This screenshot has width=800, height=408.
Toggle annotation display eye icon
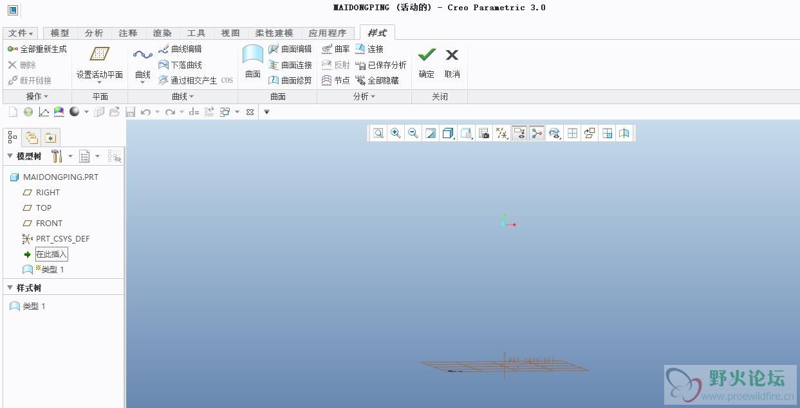[x=519, y=133]
